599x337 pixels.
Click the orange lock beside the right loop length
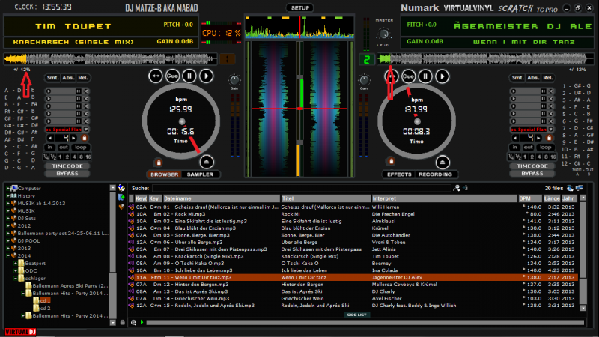[550, 138]
